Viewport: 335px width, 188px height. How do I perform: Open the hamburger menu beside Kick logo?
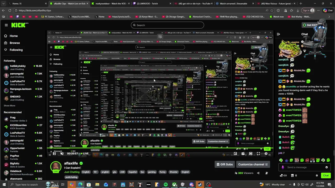(6, 25)
